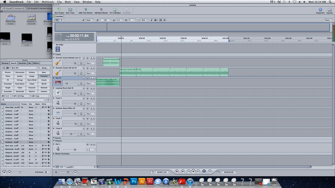The width and height of the screenshot is (335, 188).
Task: Click the Ambient Noise Effect 20 track icon
Action: point(58,113)
